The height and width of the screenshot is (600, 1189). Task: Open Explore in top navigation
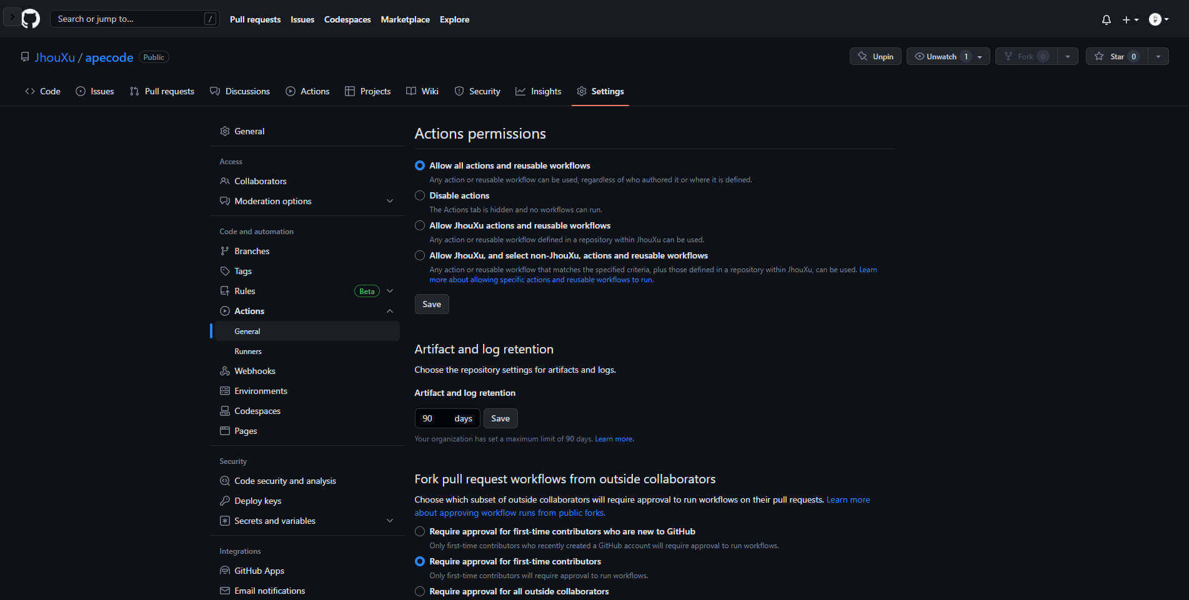[454, 19]
